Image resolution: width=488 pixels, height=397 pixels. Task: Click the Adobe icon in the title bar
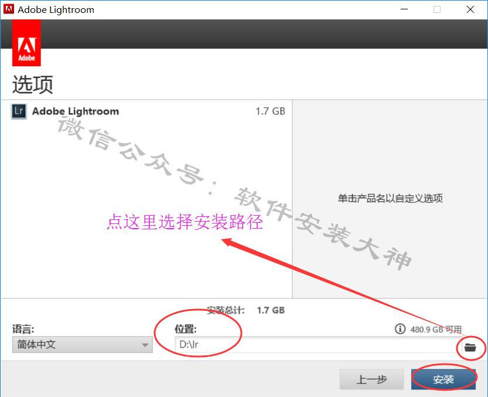pos(8,9)
